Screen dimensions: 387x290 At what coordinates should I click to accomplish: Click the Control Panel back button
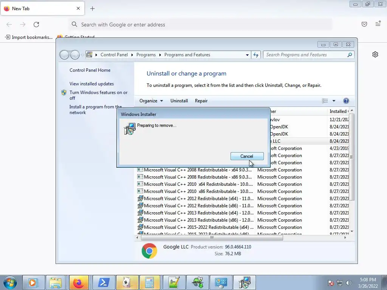coord(64,55)
